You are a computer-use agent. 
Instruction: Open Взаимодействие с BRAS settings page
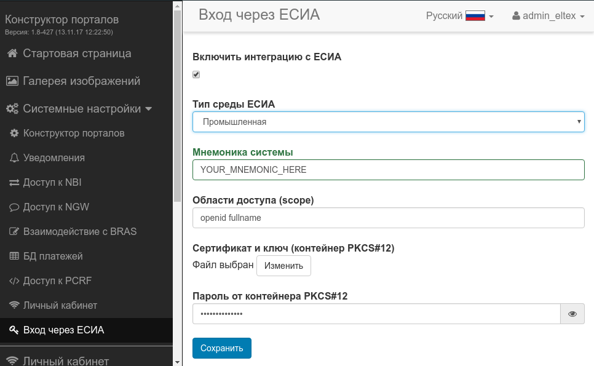(79, 232)
